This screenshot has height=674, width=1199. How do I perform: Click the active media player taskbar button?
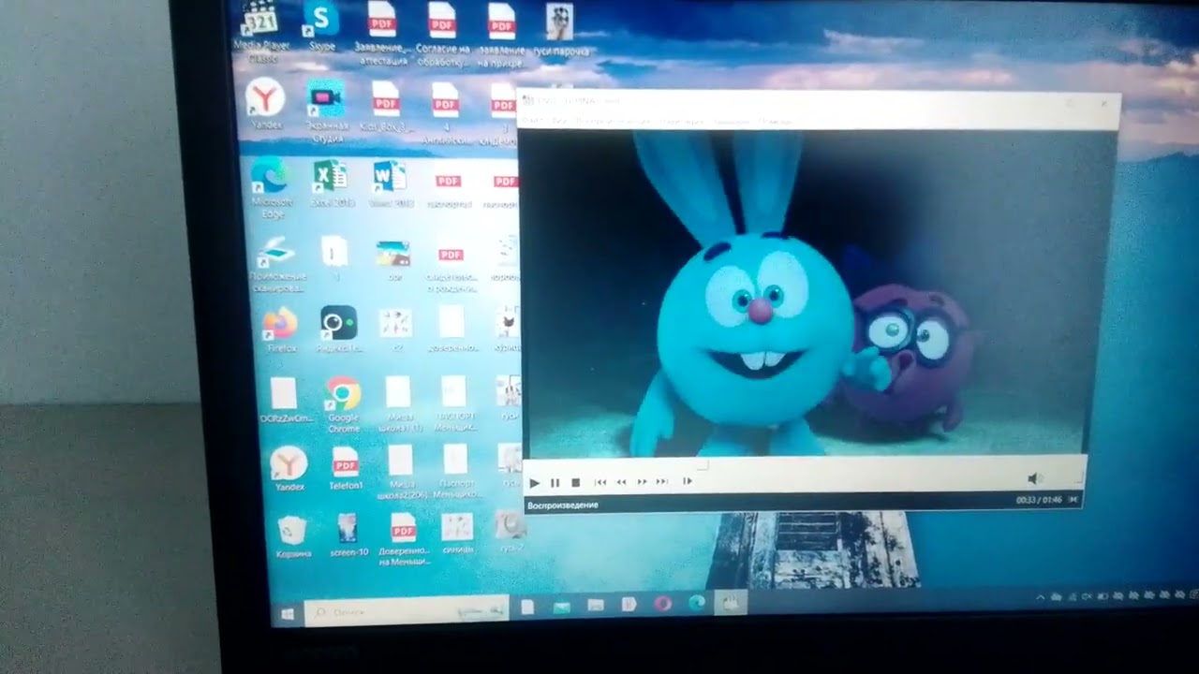[731, 603]
